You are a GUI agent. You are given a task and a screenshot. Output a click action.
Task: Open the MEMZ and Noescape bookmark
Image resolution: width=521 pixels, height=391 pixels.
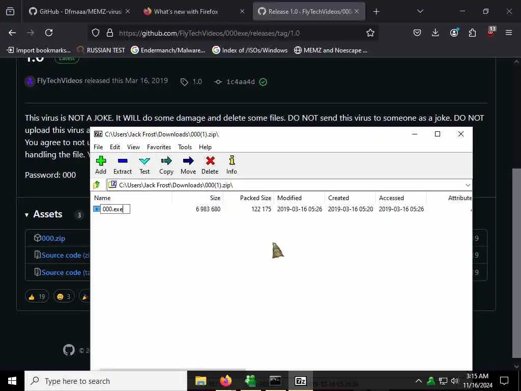point(331,50)
